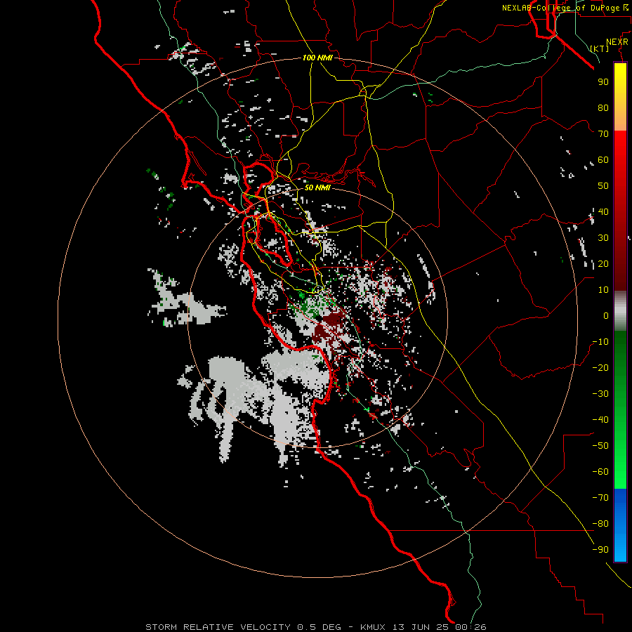Viewport: 632px width, 632px height.
Task: Click the -80 value on the velocity scale
Action: click(600, 524)
